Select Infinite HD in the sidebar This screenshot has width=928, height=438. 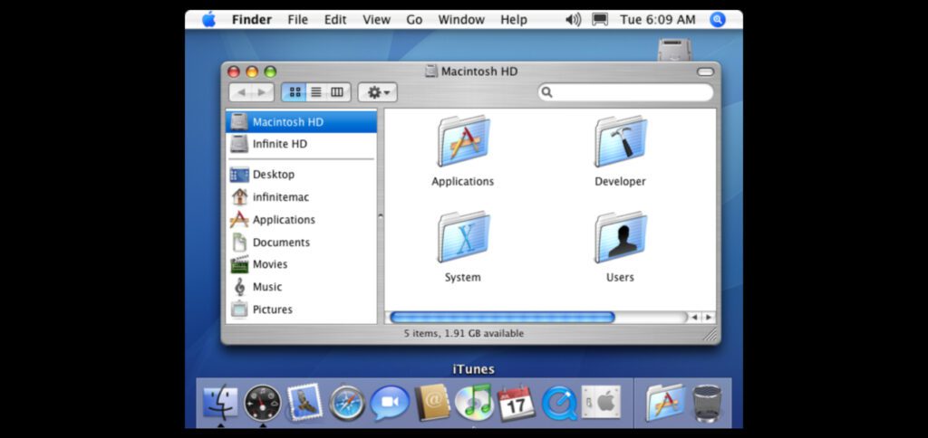pyautogui.click(x=279, y=144)
